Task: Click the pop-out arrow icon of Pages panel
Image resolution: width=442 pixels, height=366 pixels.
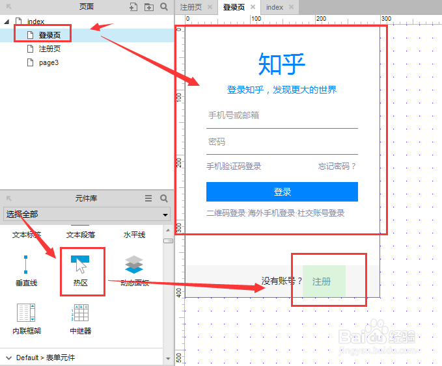Action: coord(8,7)
